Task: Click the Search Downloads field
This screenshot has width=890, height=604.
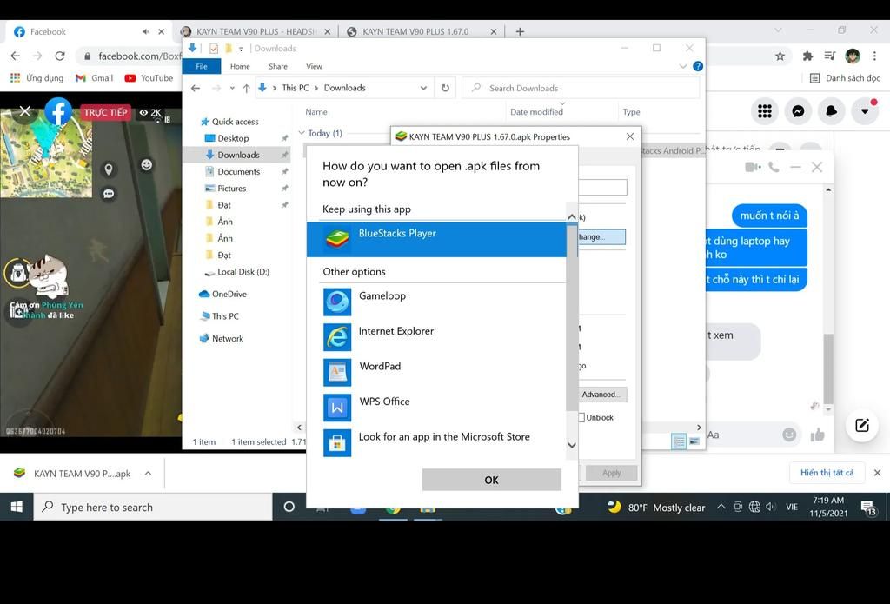Action: pos(581,88)
